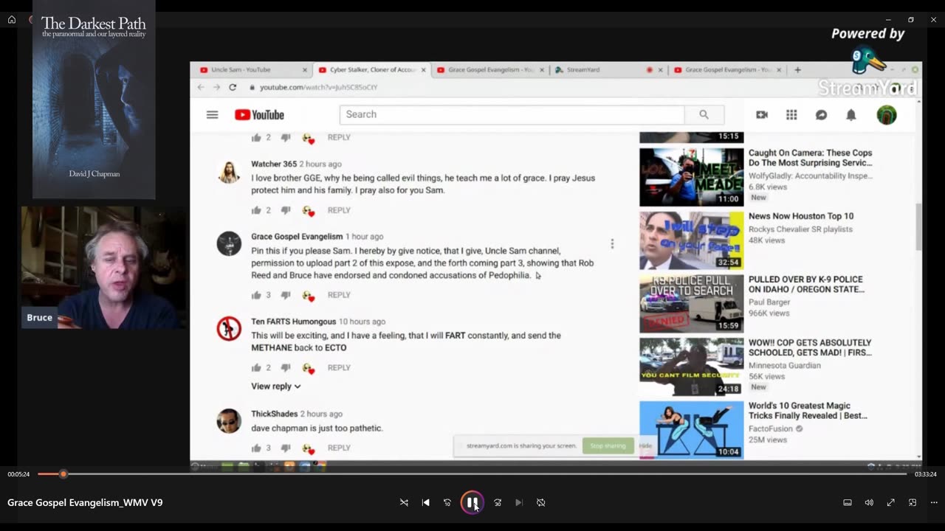The height and width of the screenshot is (531, 945).
Task: Click the YouTube search field
Action: pyautogui.click(x=512, y=114)
